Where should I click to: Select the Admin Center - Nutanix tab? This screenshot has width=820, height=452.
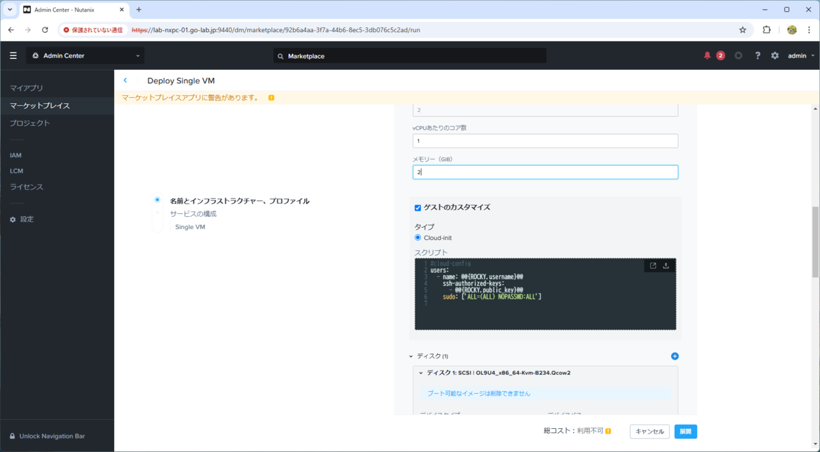point(74,10)
